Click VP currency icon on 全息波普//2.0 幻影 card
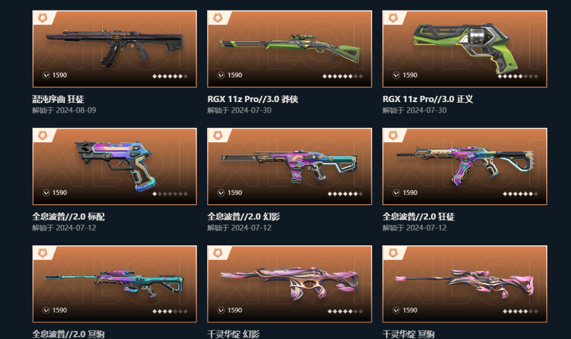Viewport: 571px width, 339px height. (x=221, y=193)
